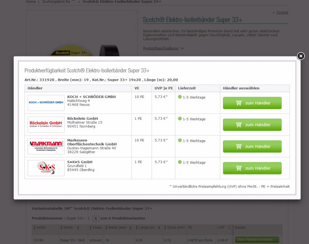
Task: Click zum Händler for Markmann Oberflächentechnik
Action: point(252,146)
